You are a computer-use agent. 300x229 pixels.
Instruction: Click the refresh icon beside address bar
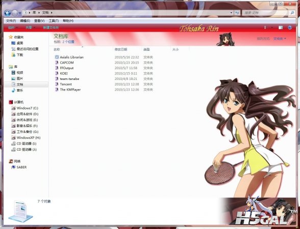click(x=237, y=13)
